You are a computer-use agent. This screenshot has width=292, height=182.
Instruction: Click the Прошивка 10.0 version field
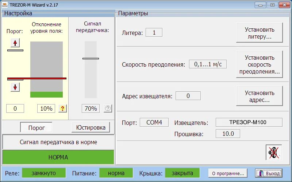228,134
